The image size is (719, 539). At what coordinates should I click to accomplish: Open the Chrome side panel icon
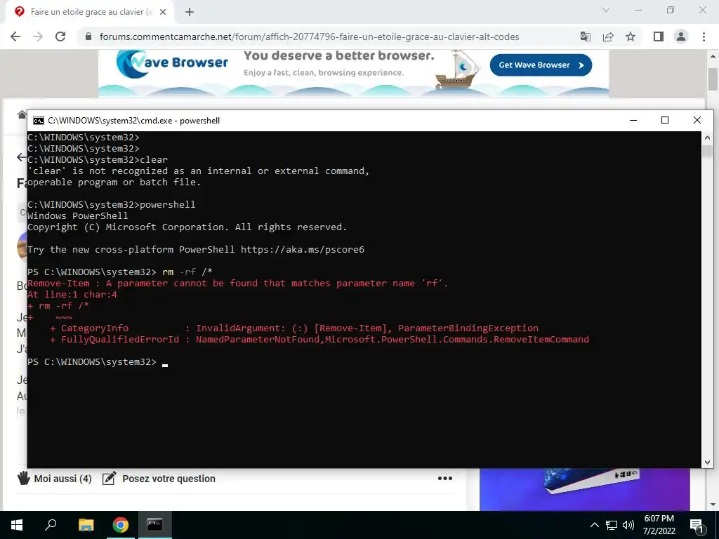[x=659, y=36]
